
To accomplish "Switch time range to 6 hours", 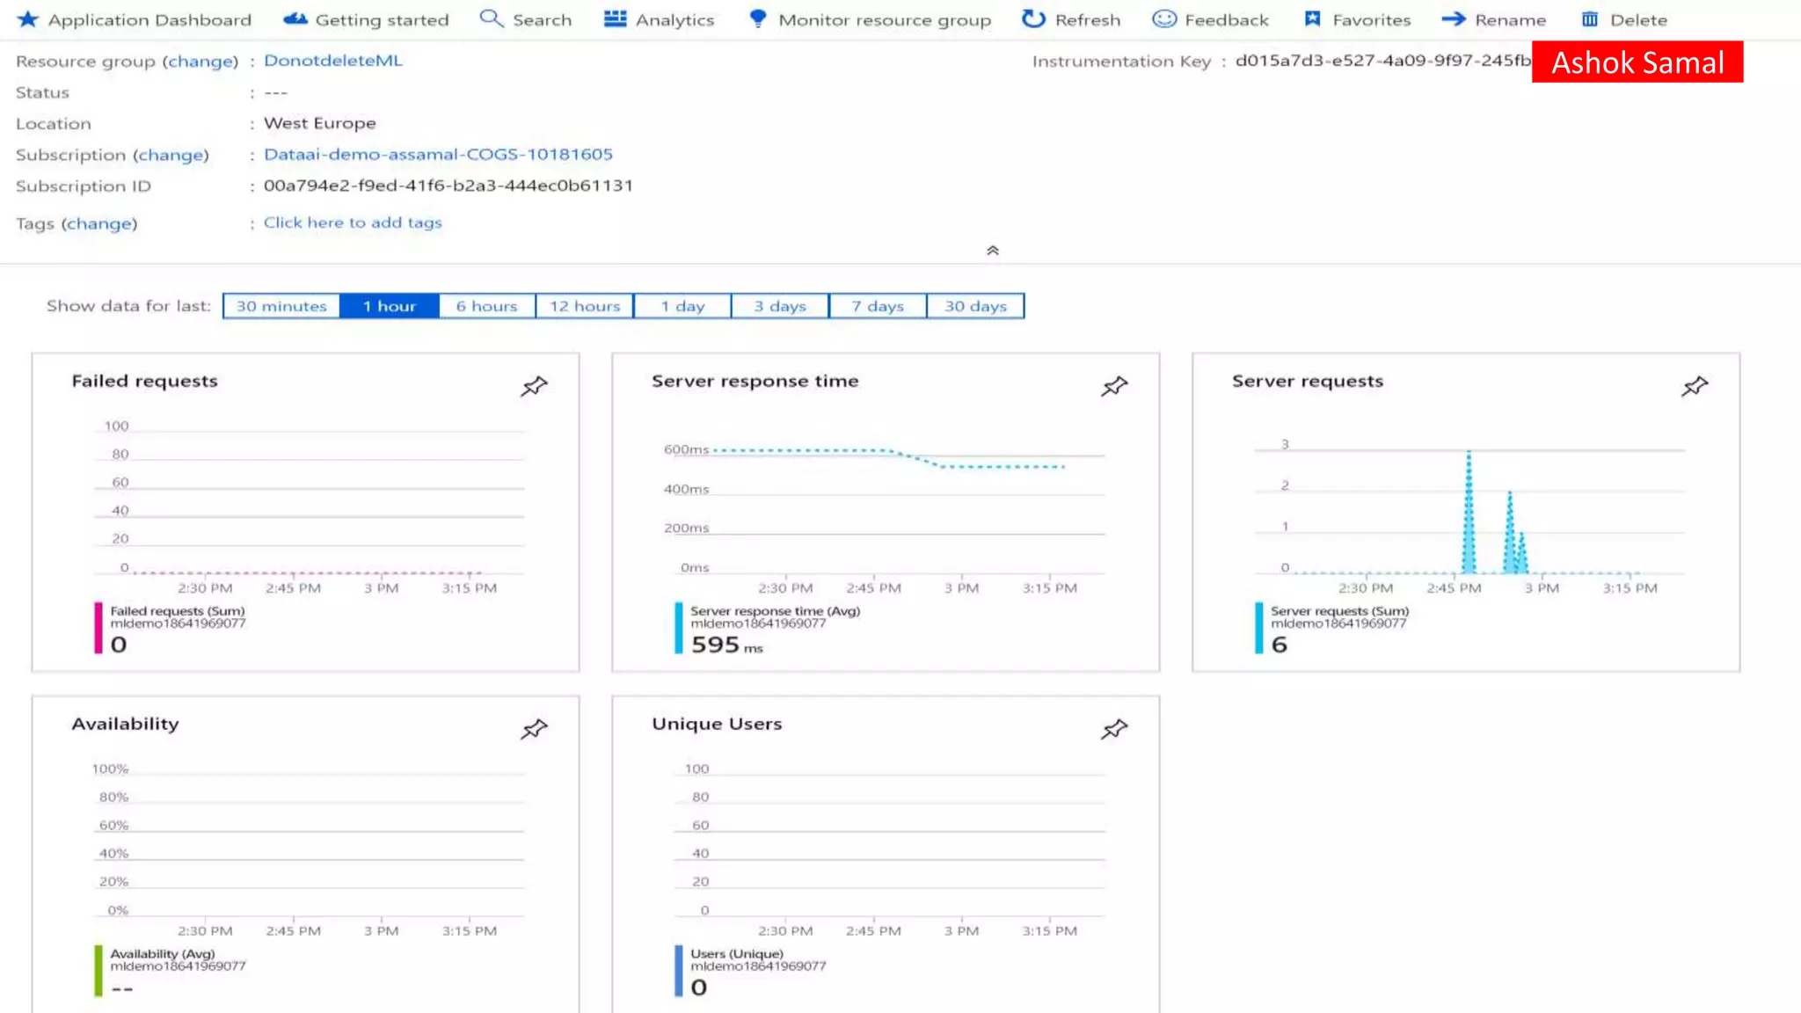I will pos(486,306).
